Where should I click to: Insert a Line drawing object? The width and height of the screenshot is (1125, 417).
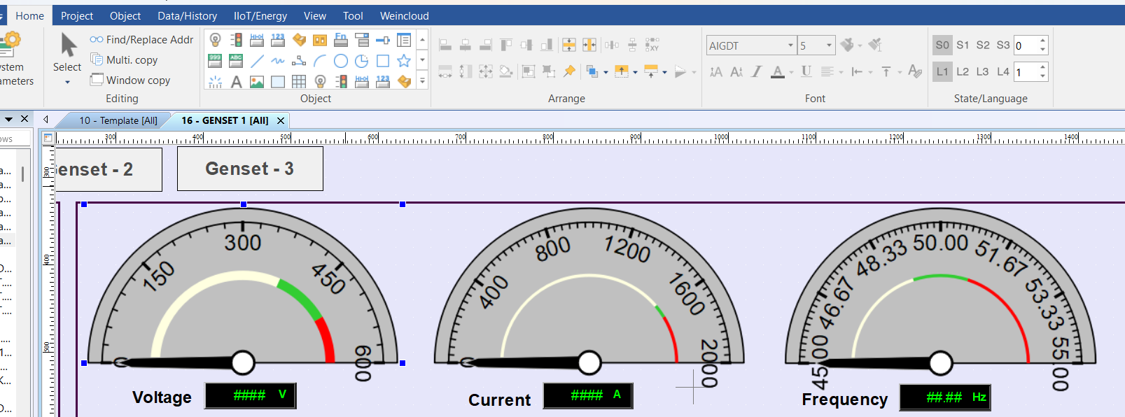click(257, 61)
